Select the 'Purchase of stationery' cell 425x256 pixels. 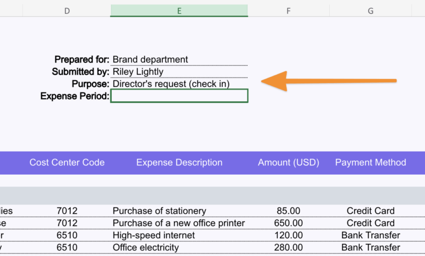[x=159, y=211]
